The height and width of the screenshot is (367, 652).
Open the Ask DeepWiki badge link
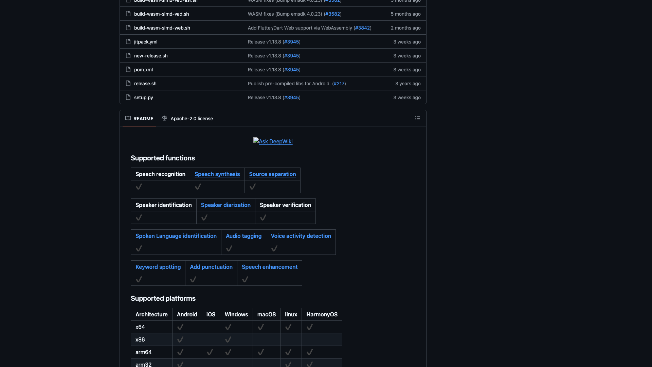click(x=273, y=141)
